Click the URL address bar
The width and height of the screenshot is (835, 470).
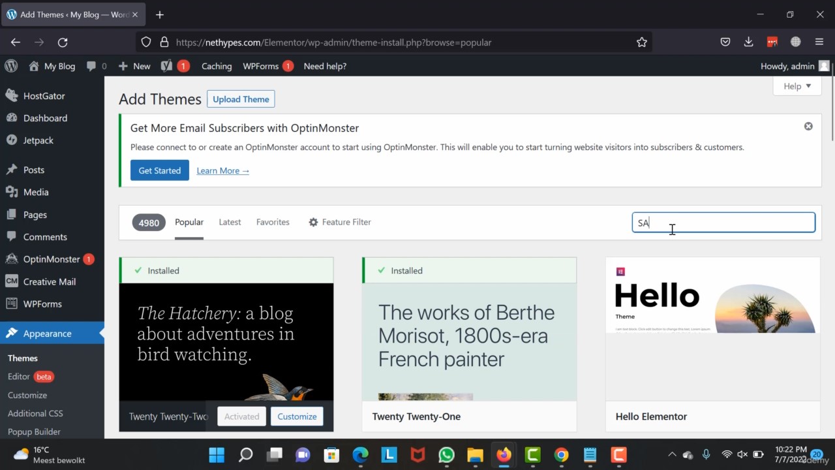(x=393, y=42)
